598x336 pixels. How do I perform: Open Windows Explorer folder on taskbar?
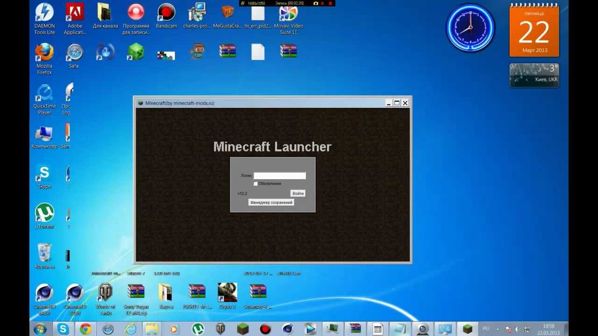click(x=152, y=329)
